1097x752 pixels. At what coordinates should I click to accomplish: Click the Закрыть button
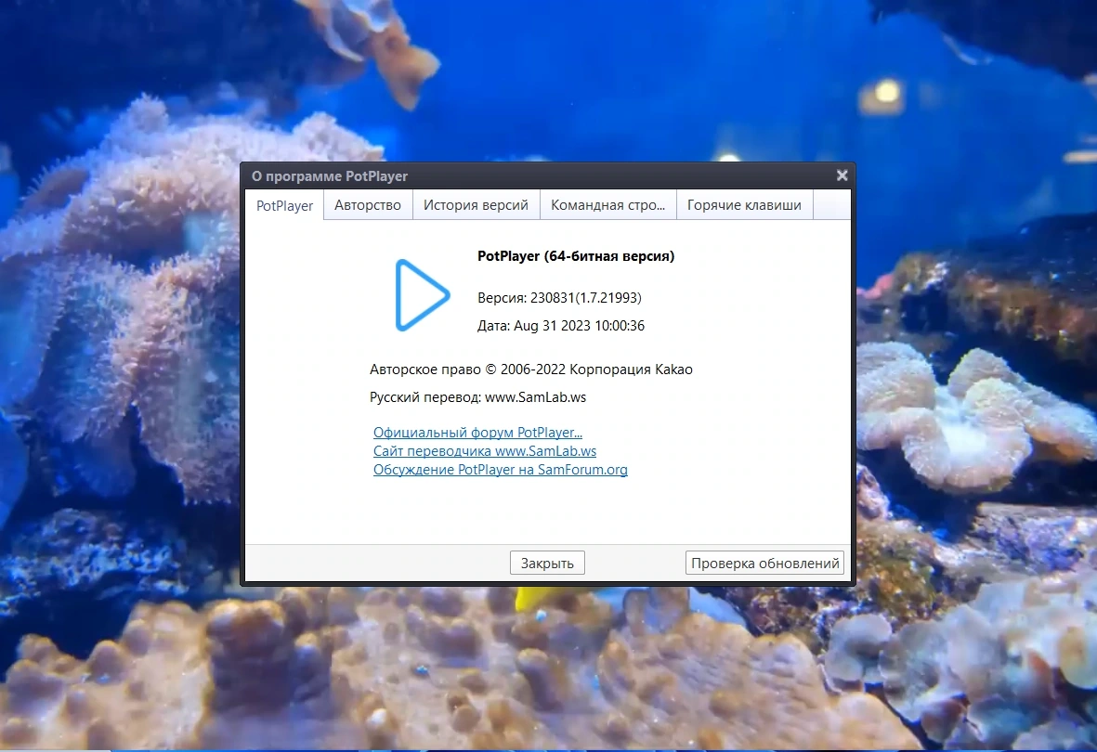point(547,564)
